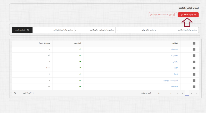Expand the جستجو بر اساس دوره زمانی قانون dropdown
The image size is (206, 113).
coord(95,30)
